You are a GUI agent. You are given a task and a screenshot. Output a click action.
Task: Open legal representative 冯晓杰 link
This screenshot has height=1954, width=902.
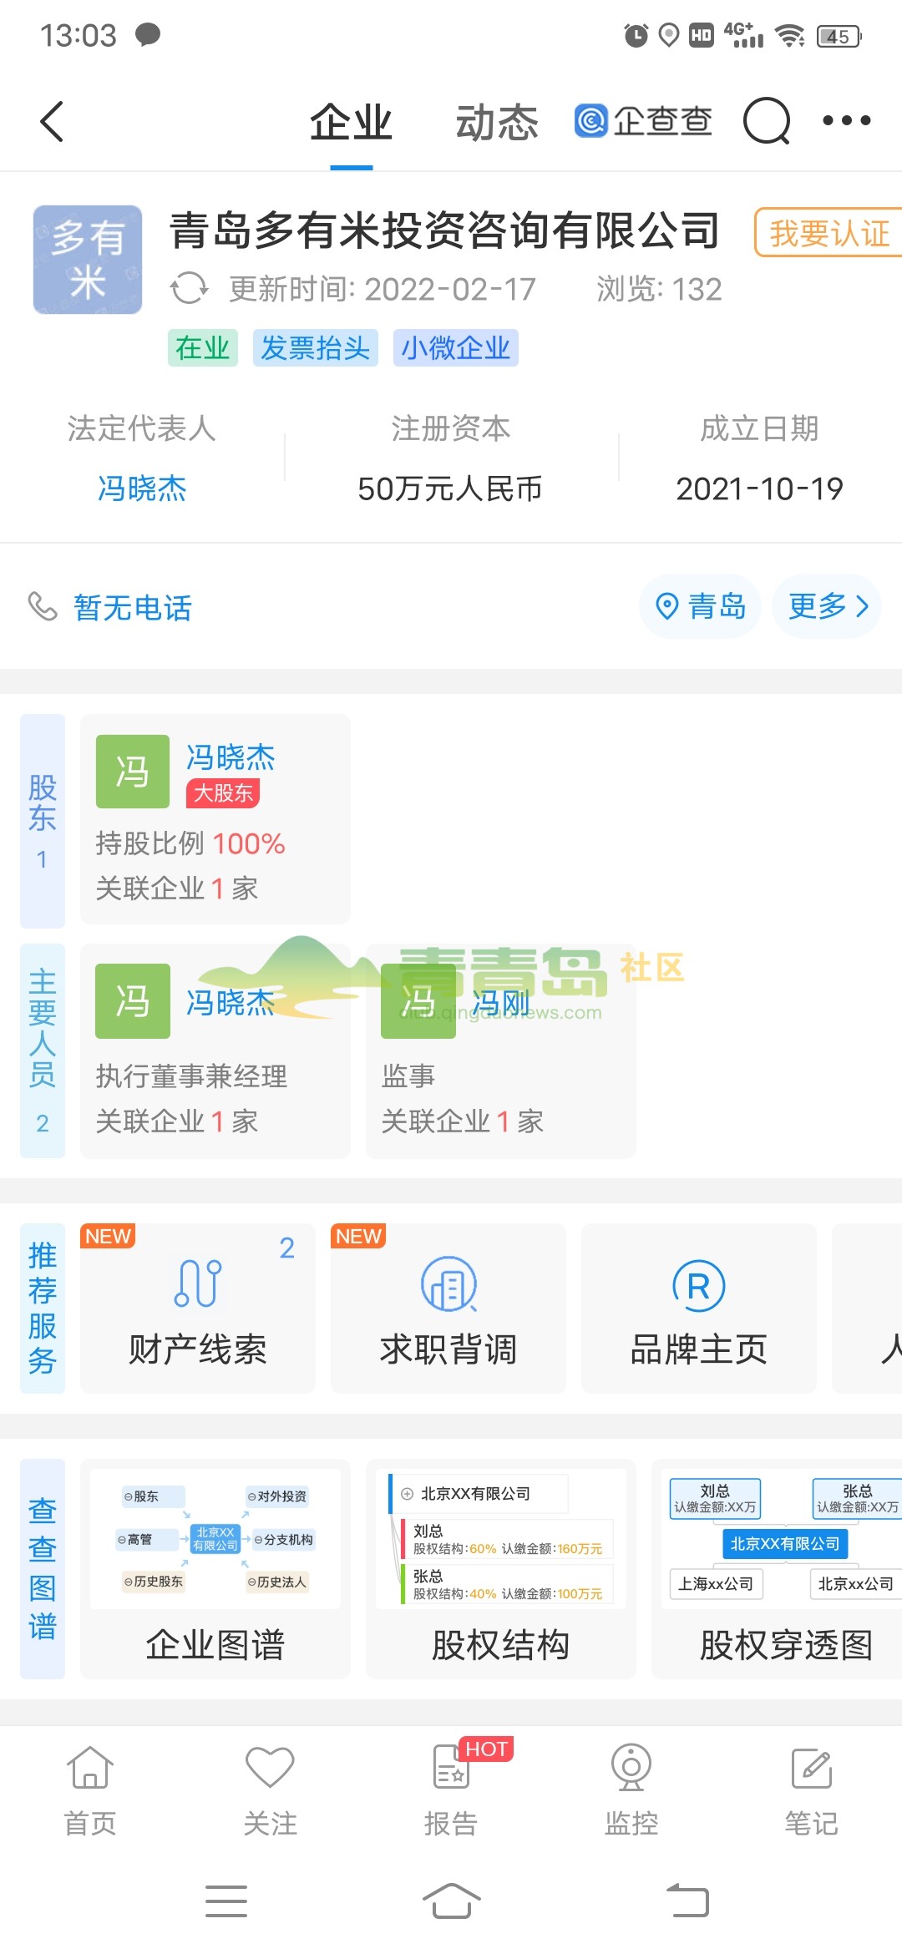point(142,488)
